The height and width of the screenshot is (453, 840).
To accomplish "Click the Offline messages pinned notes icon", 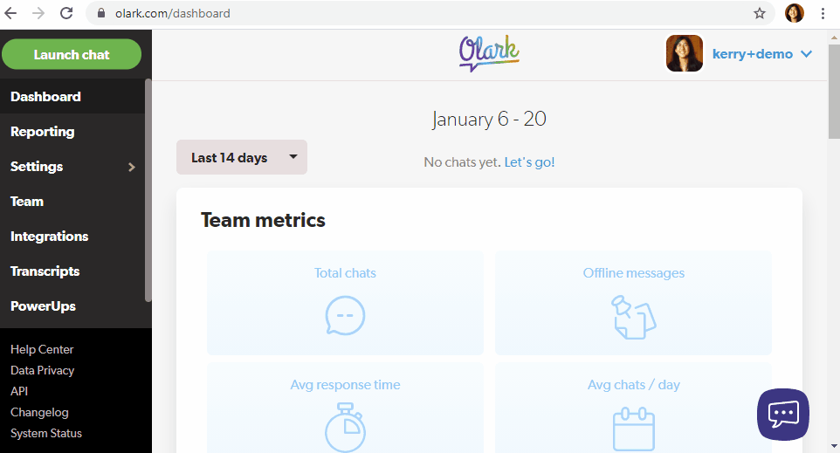I will pyautogui.click(x=633, y=316).
